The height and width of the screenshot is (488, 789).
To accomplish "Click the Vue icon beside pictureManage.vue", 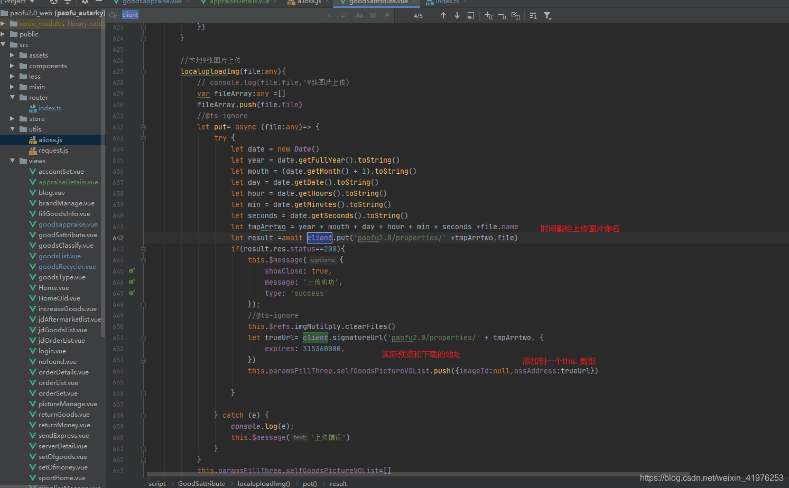I will point(33,403).
